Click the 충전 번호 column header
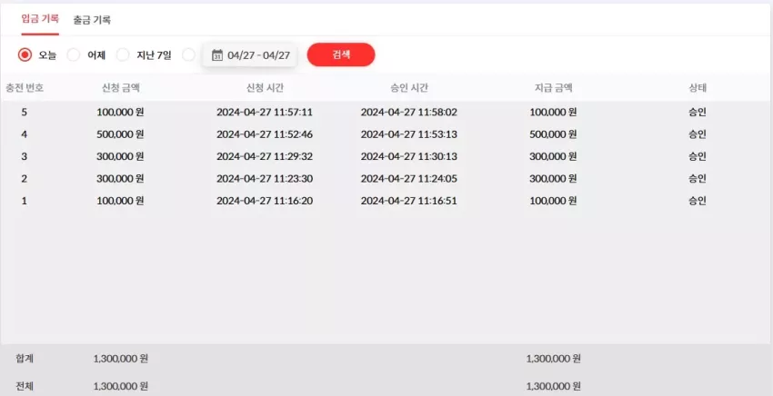The width and height of the screenshot is (773, 396). [25, 88]
